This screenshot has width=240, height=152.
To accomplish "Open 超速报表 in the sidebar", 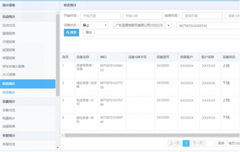I will point(9,50).
